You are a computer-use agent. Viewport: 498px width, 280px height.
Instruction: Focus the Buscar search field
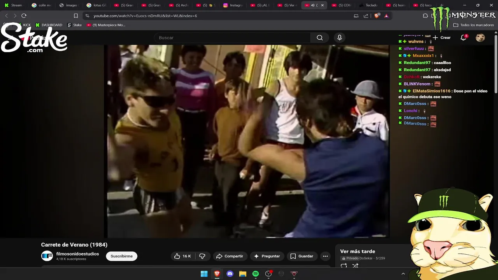pyautogui.click(x=232, y=38)
